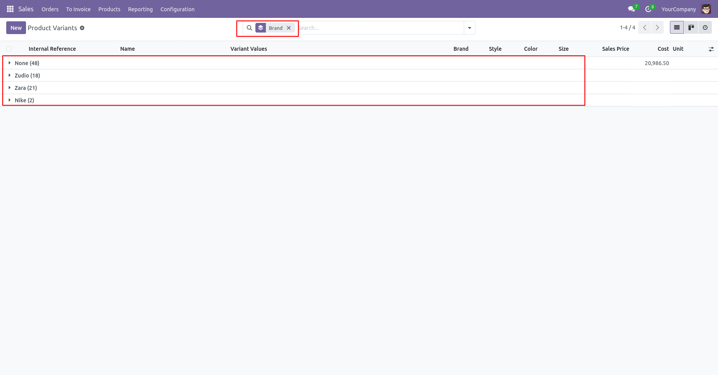Click the 20,986.50 cost total

pyautogui.click(x=657, y=63)
